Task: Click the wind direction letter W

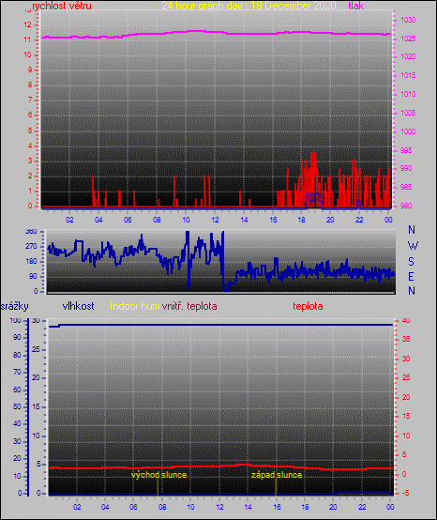Action: 413,246
